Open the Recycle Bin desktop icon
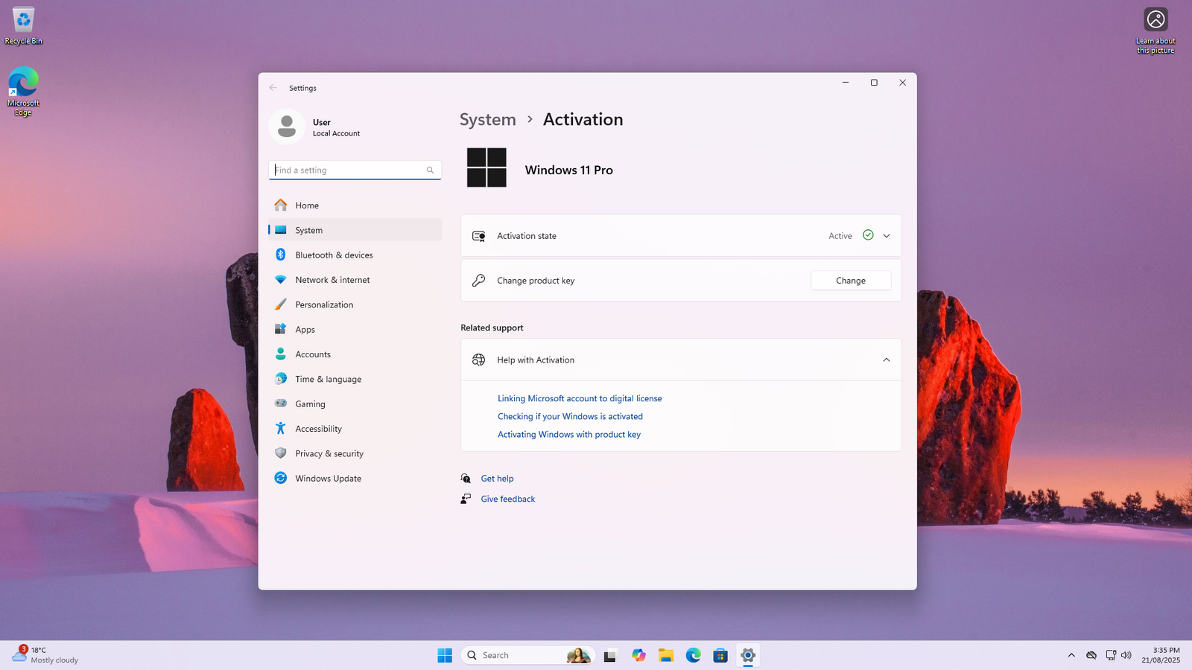The image size is (1192, 670). tap(23, 26)
